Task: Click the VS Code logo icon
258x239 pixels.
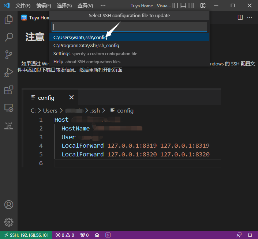Action: 7,5
